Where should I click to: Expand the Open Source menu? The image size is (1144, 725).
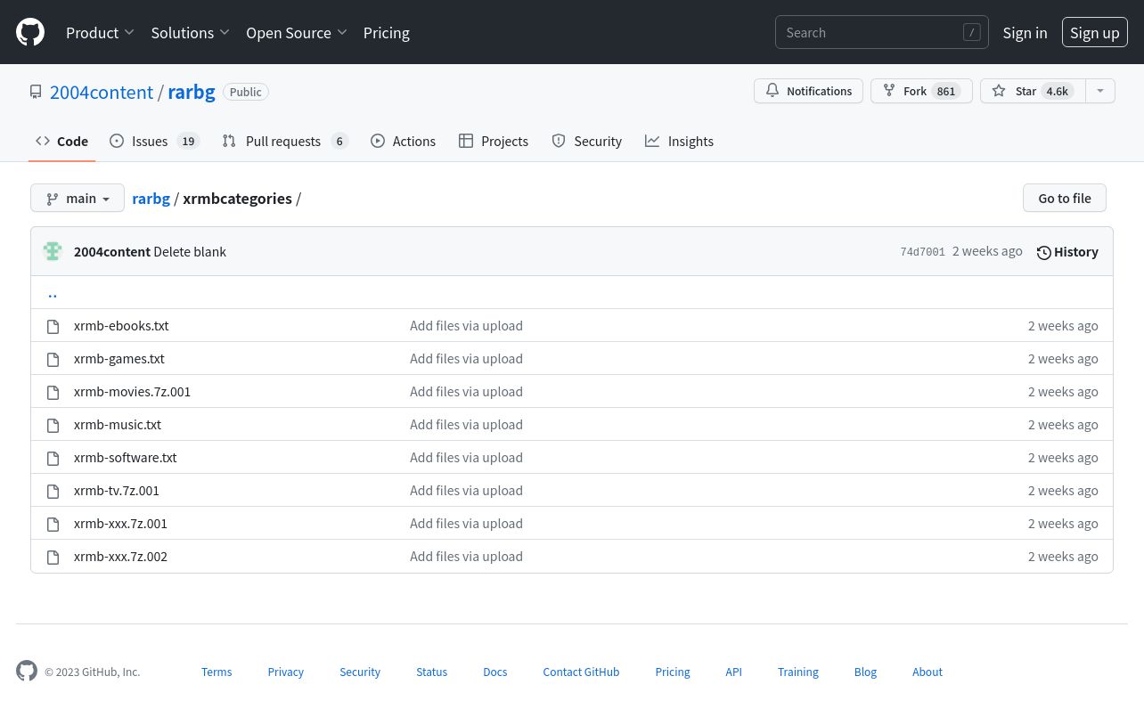pyautogui.click(x=297, y=32)
